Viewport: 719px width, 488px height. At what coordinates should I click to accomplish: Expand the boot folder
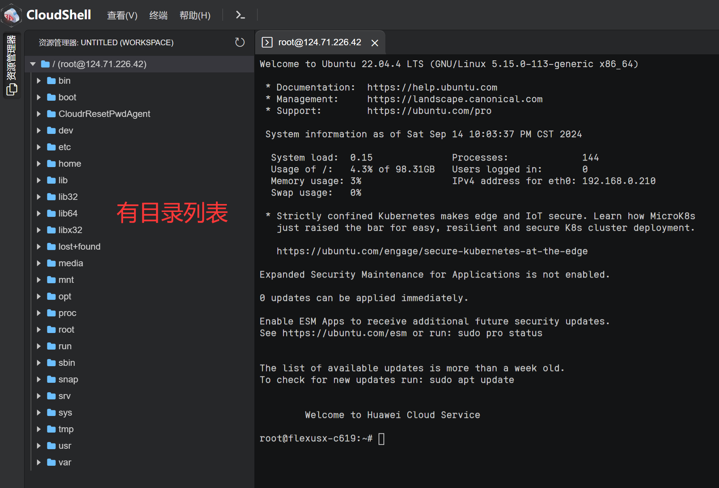(38, 97)
